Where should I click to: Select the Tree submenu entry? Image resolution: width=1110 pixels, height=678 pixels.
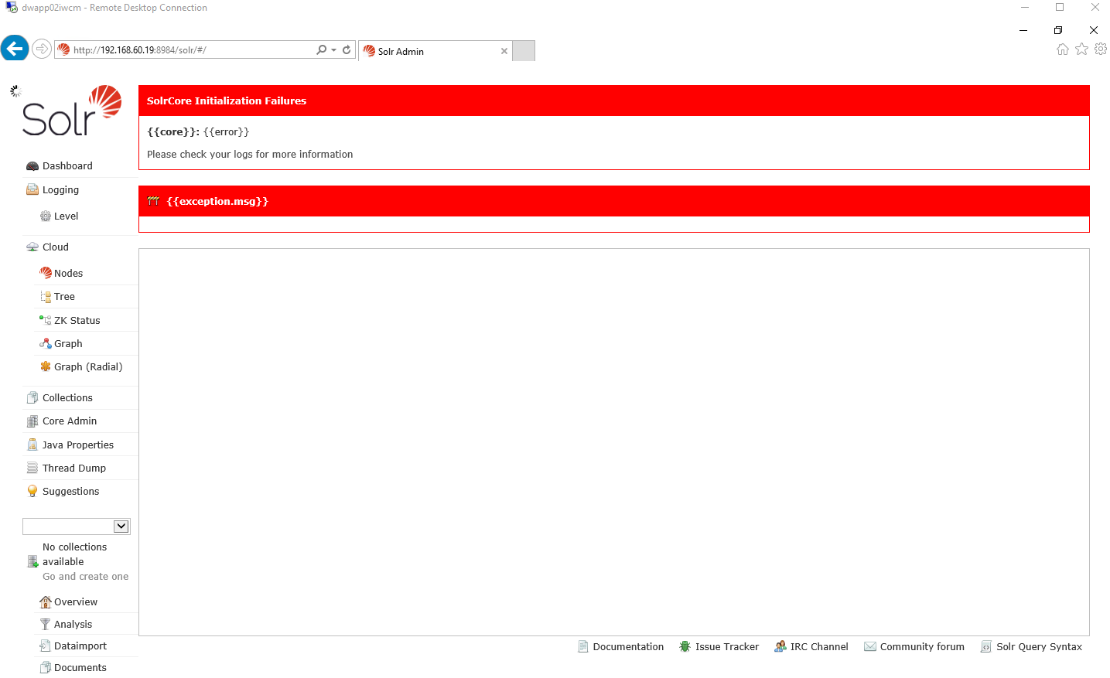point(64,297)
